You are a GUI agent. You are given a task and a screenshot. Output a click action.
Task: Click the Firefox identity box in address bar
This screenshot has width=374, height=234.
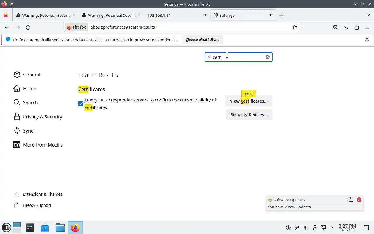pyautogui.click(x=76, y=27)
